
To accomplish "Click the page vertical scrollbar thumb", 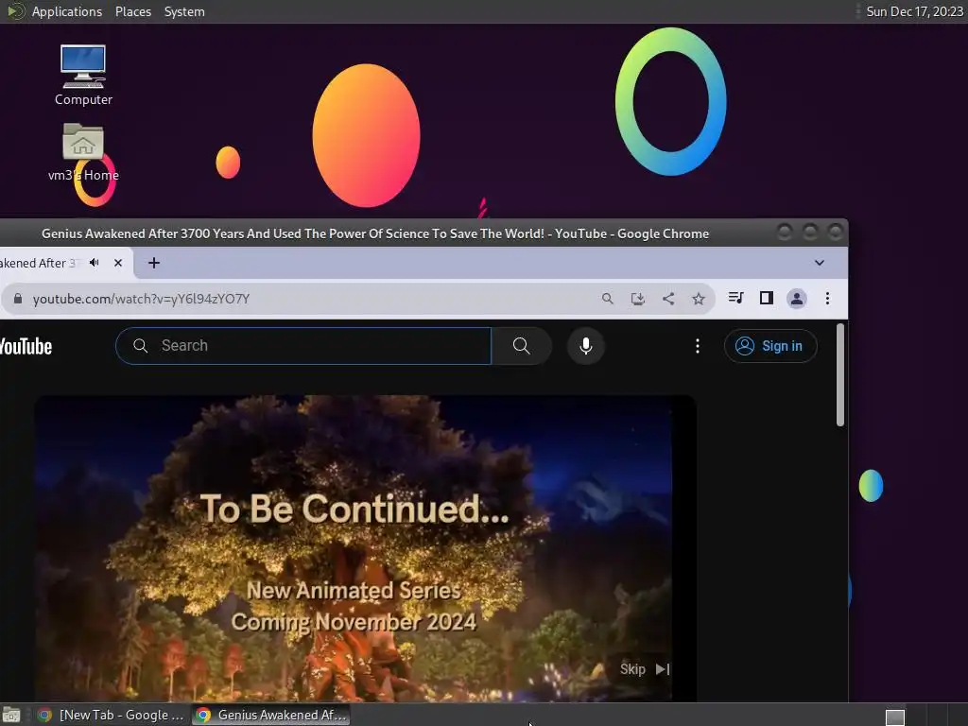I will pos(839,374).
